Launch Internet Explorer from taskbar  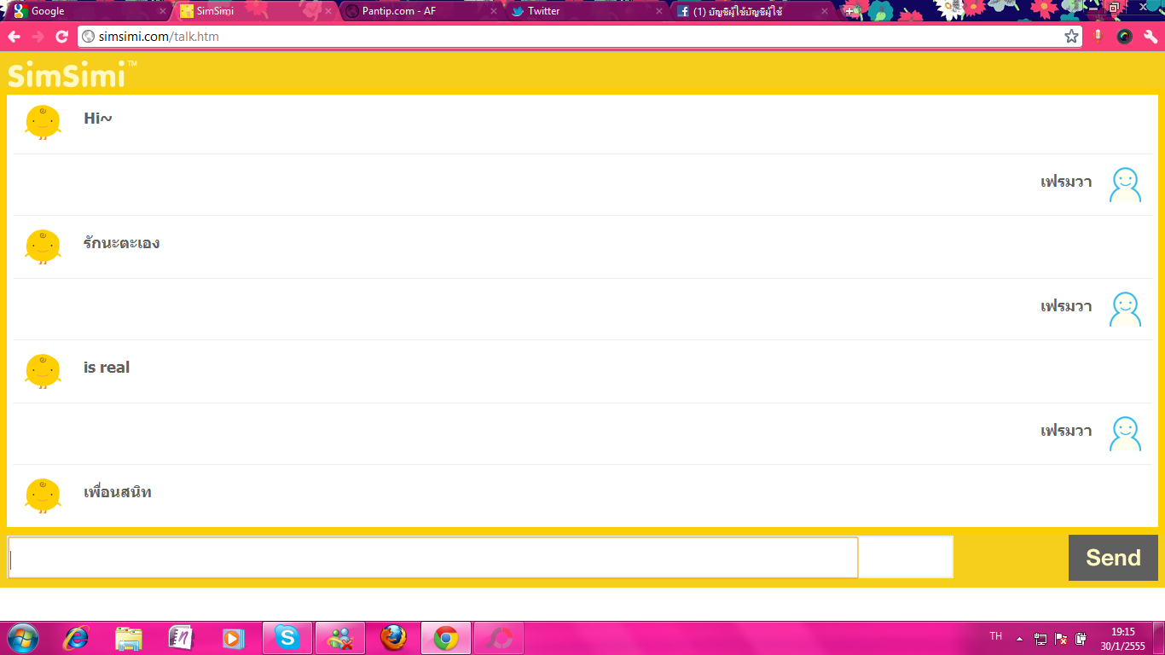[77, 638]
